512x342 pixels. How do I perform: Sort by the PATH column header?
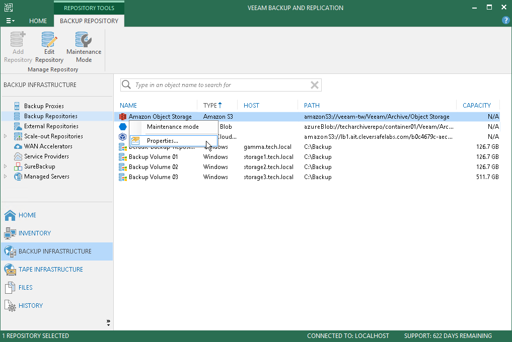tap(312, 106)
